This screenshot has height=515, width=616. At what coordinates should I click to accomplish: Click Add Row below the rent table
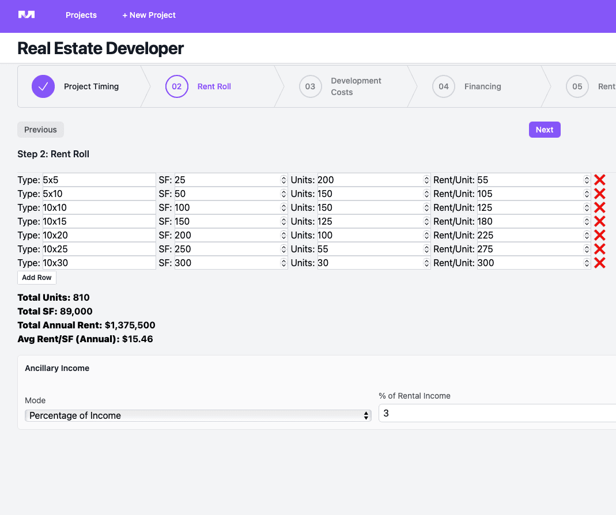tap(37, 278)
